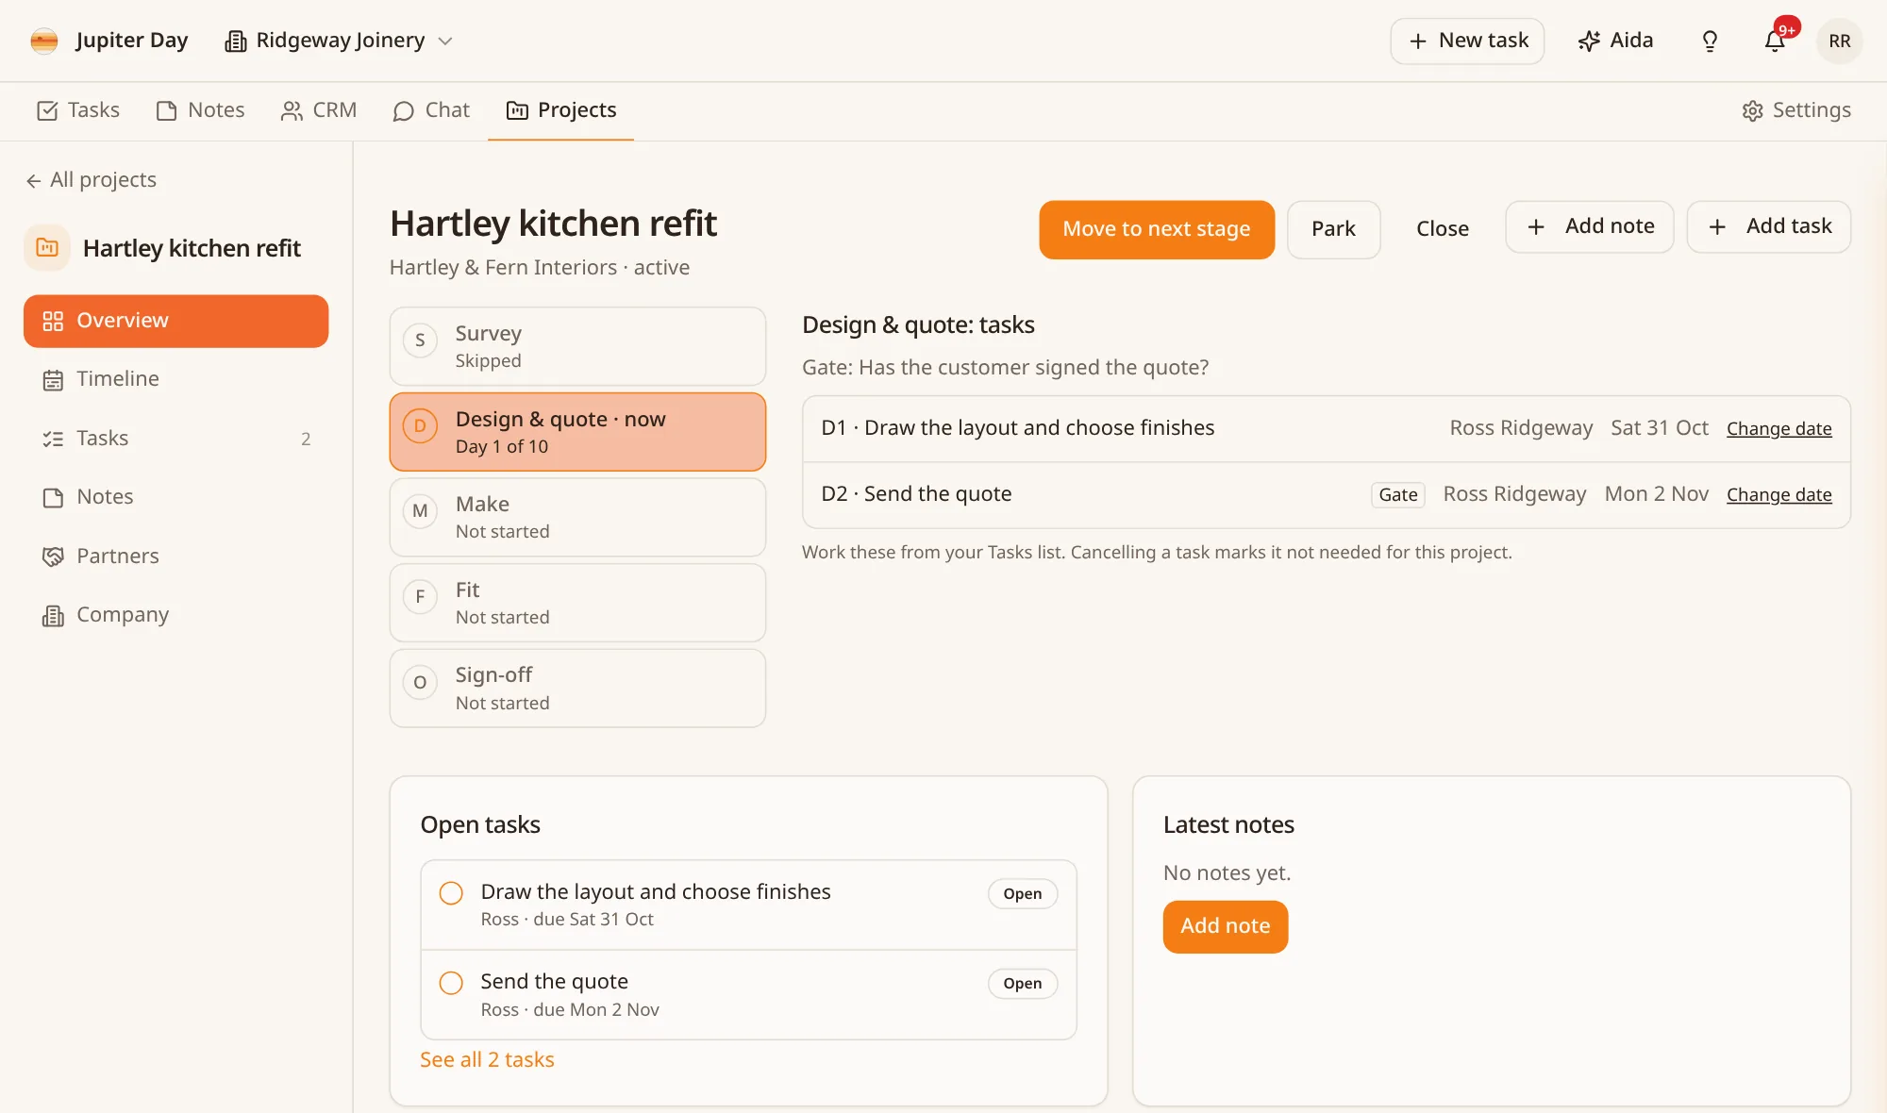
Task: Switch to the top Notes tab
Action: point(200,110)
